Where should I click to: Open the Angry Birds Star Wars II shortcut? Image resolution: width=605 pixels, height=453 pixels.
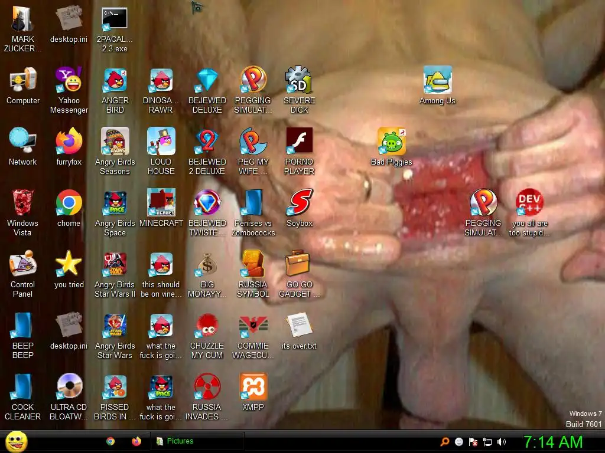(115, 274)
